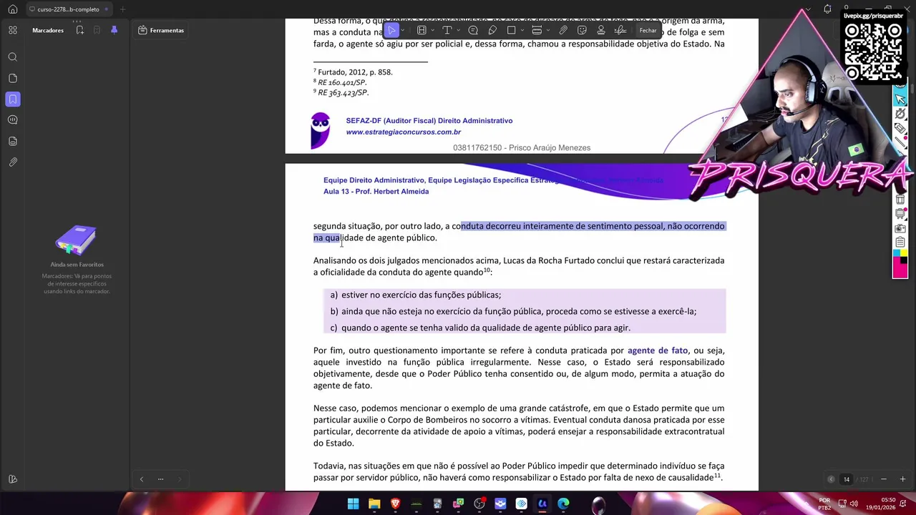
Task: Zoom out with the minus button
Action: 884,479
